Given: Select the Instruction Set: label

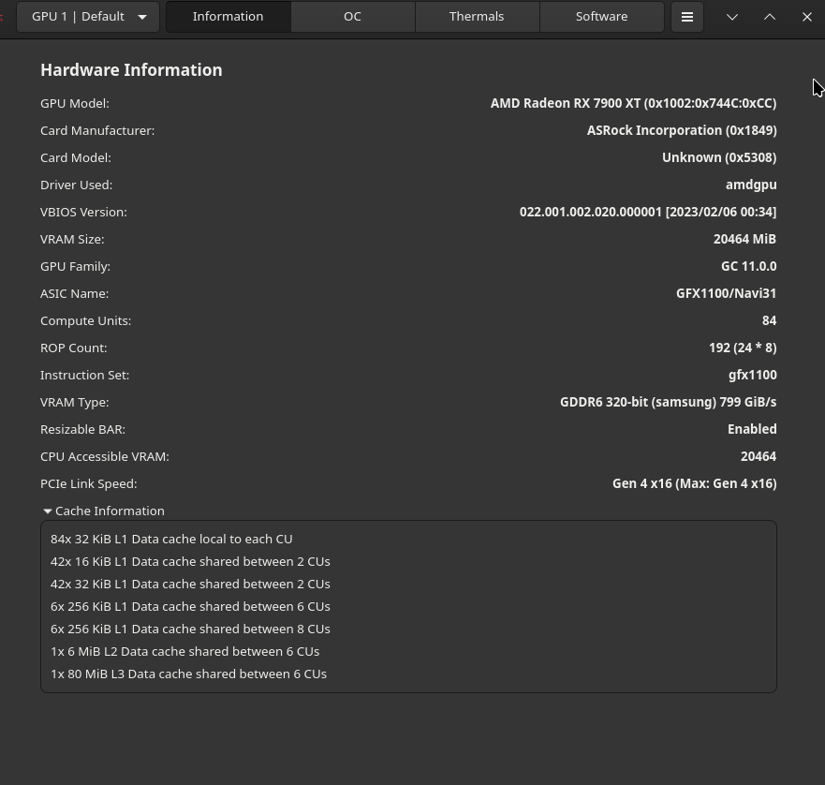Looking at the screenshot, I should pyautogui.click(x=84, y=375).
